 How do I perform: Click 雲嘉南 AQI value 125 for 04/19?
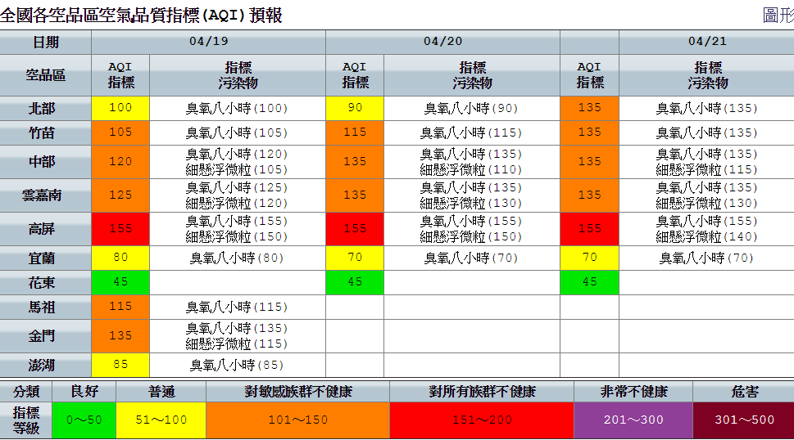(120, 195)
